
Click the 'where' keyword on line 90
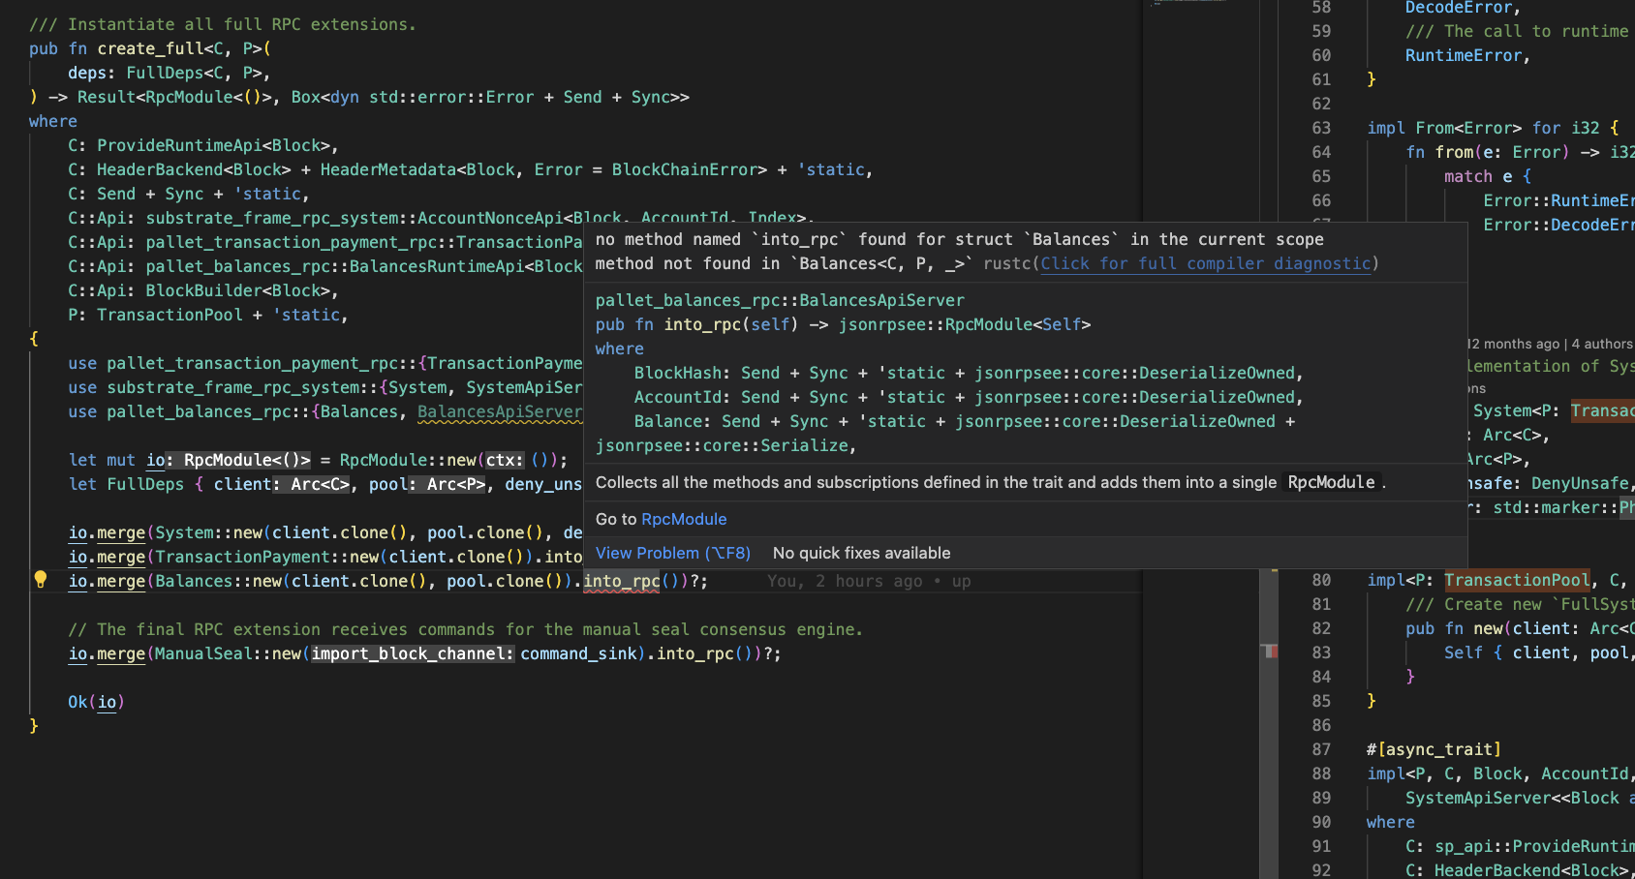tap(1391, 822)
